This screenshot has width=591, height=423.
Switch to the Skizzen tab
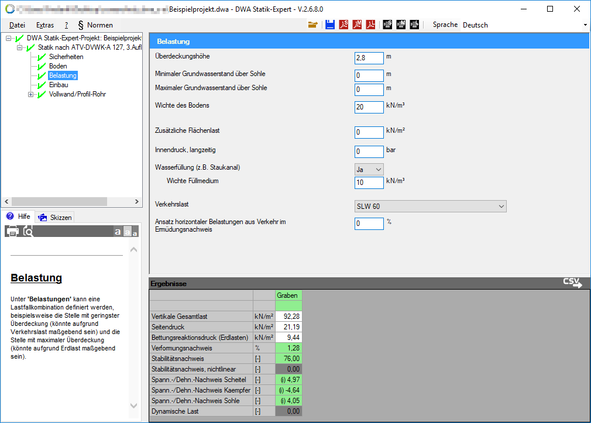[x=55, y=217]
